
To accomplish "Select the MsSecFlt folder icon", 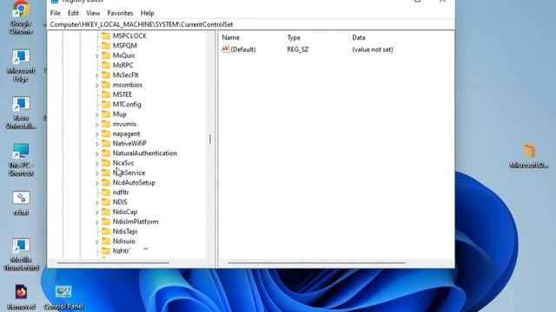I will tap(106, 75).
